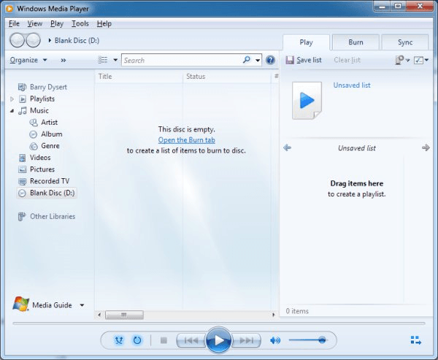
Task: Open Media Guide dropdown arrow
Action: 82,305
